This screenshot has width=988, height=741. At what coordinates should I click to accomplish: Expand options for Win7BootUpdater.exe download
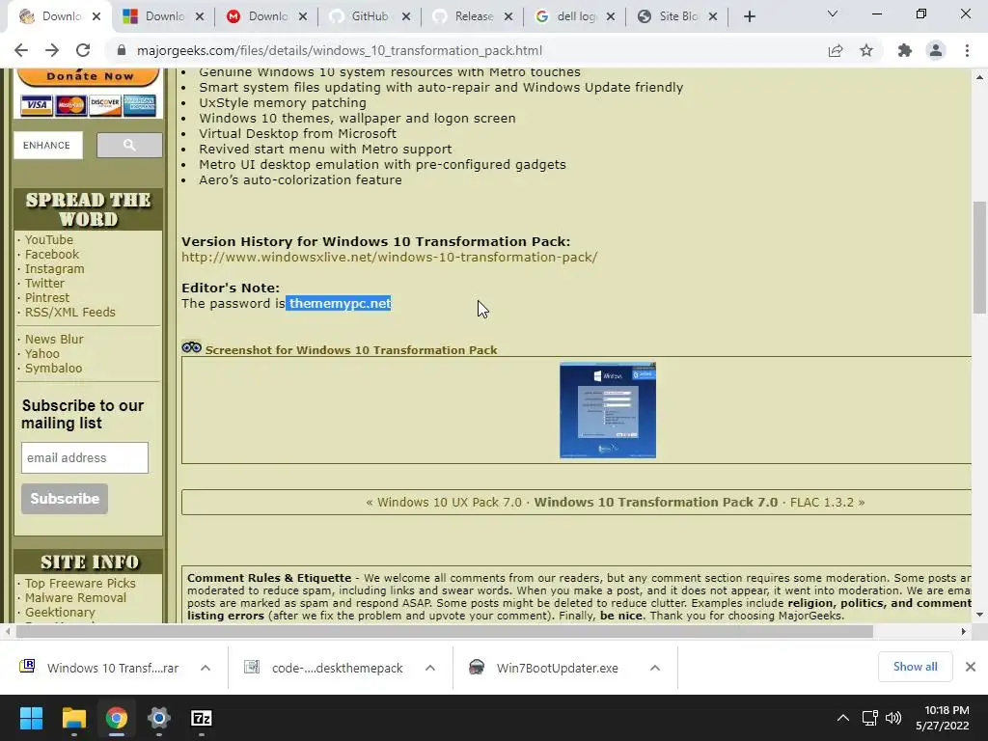[655, 668]
